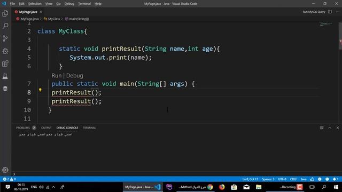Switch to the Debug Console tab

pyautogui.click(x=67, y=128)
